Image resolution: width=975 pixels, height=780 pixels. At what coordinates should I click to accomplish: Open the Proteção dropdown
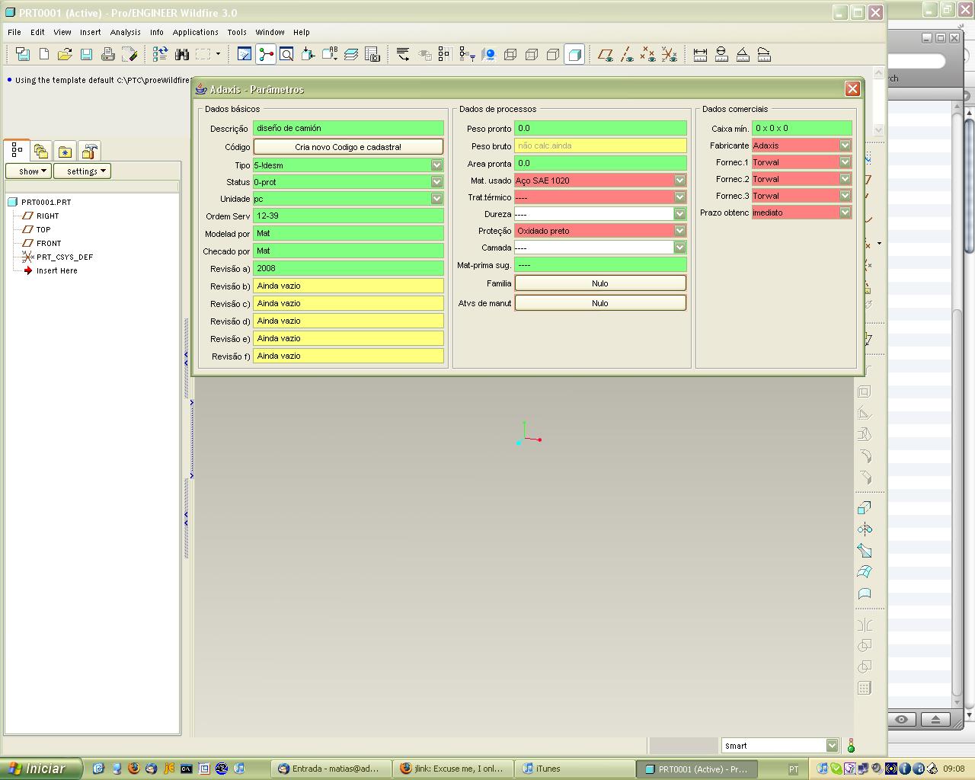679,230
